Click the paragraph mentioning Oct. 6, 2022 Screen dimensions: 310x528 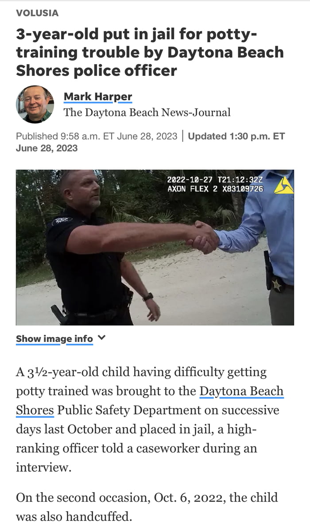coord(147,506)
